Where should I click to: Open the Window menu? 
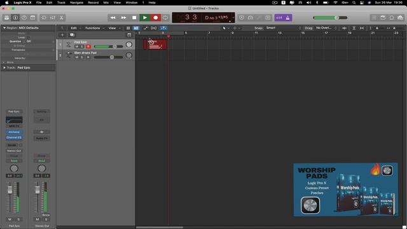click(x=132, y=3)
